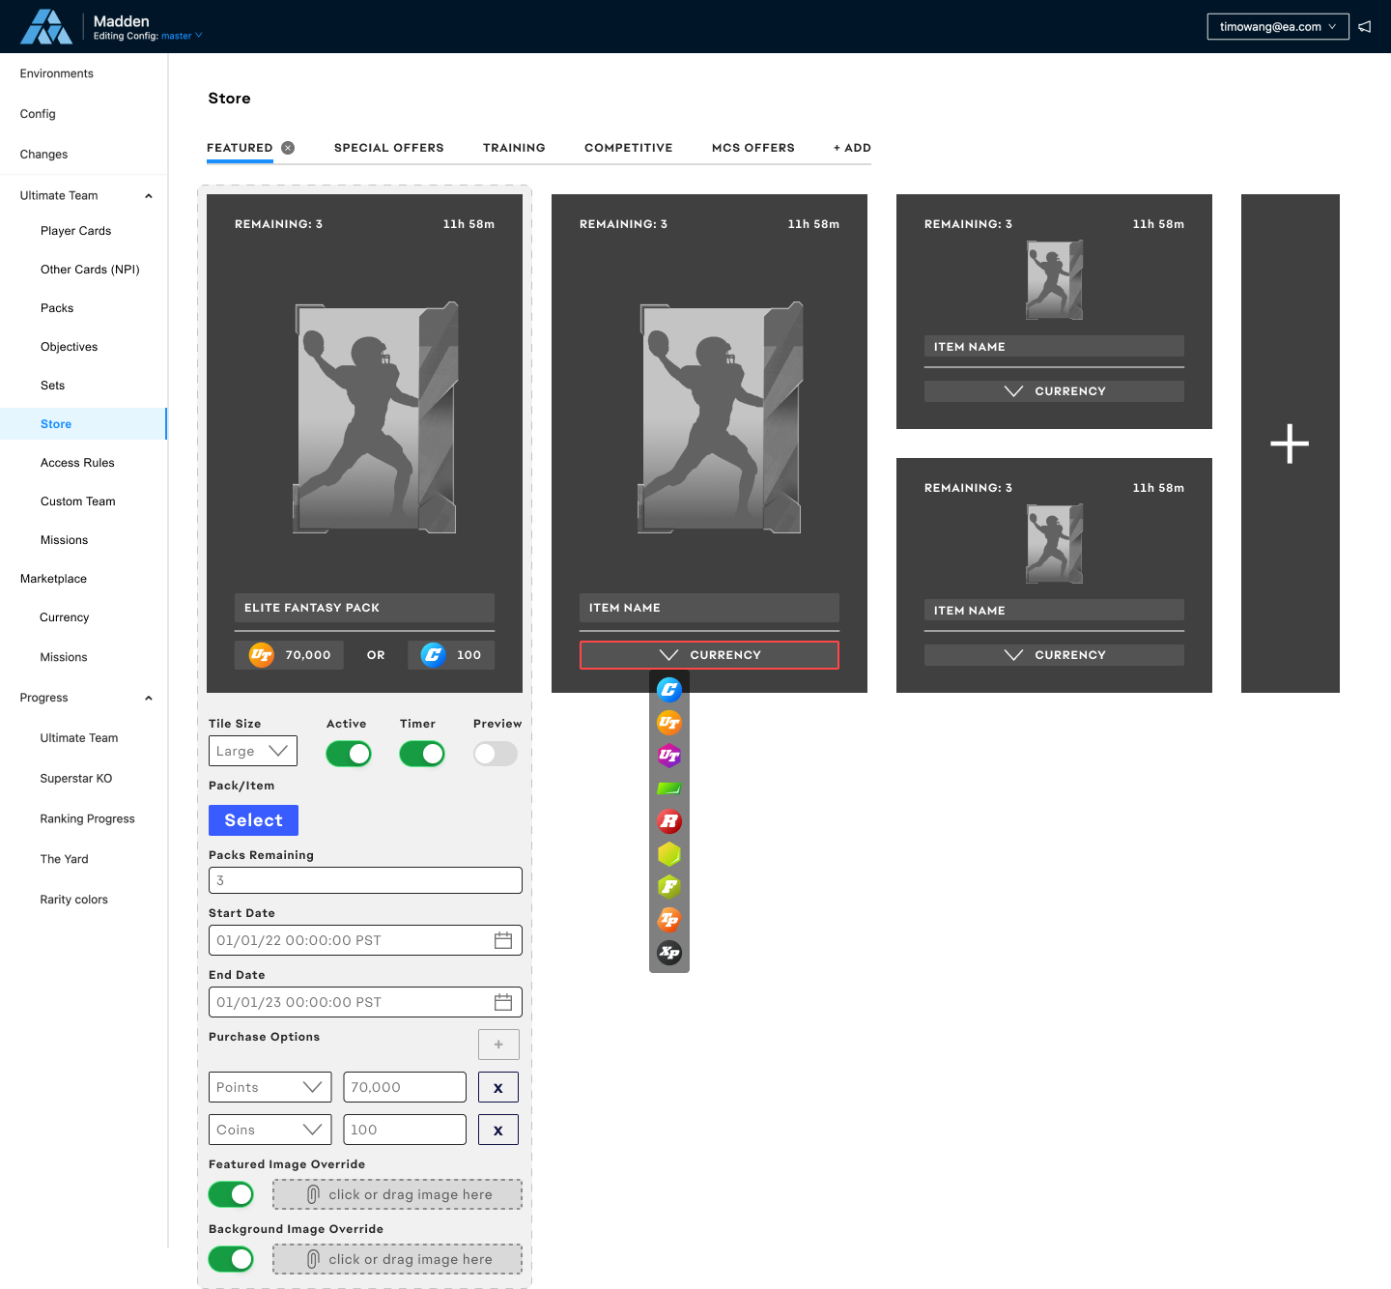Expand the Points purchase option dropdown
The image size is (1391, 1289).
tap(270, 1087)
